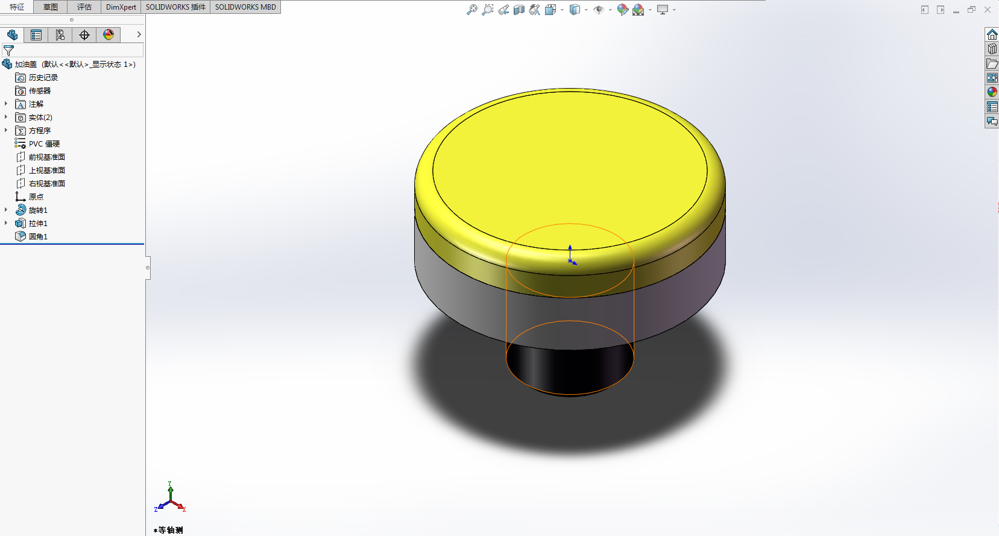999x536 pixels.
Task: Open Custom Properties task pane icon
Action: tap(992, 107)
